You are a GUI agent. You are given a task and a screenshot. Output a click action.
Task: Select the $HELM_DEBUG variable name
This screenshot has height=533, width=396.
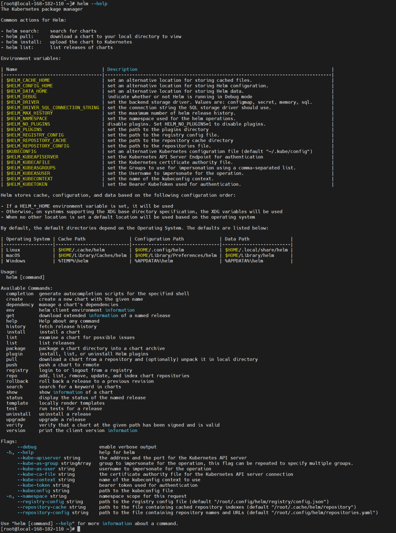coord(21,97)
